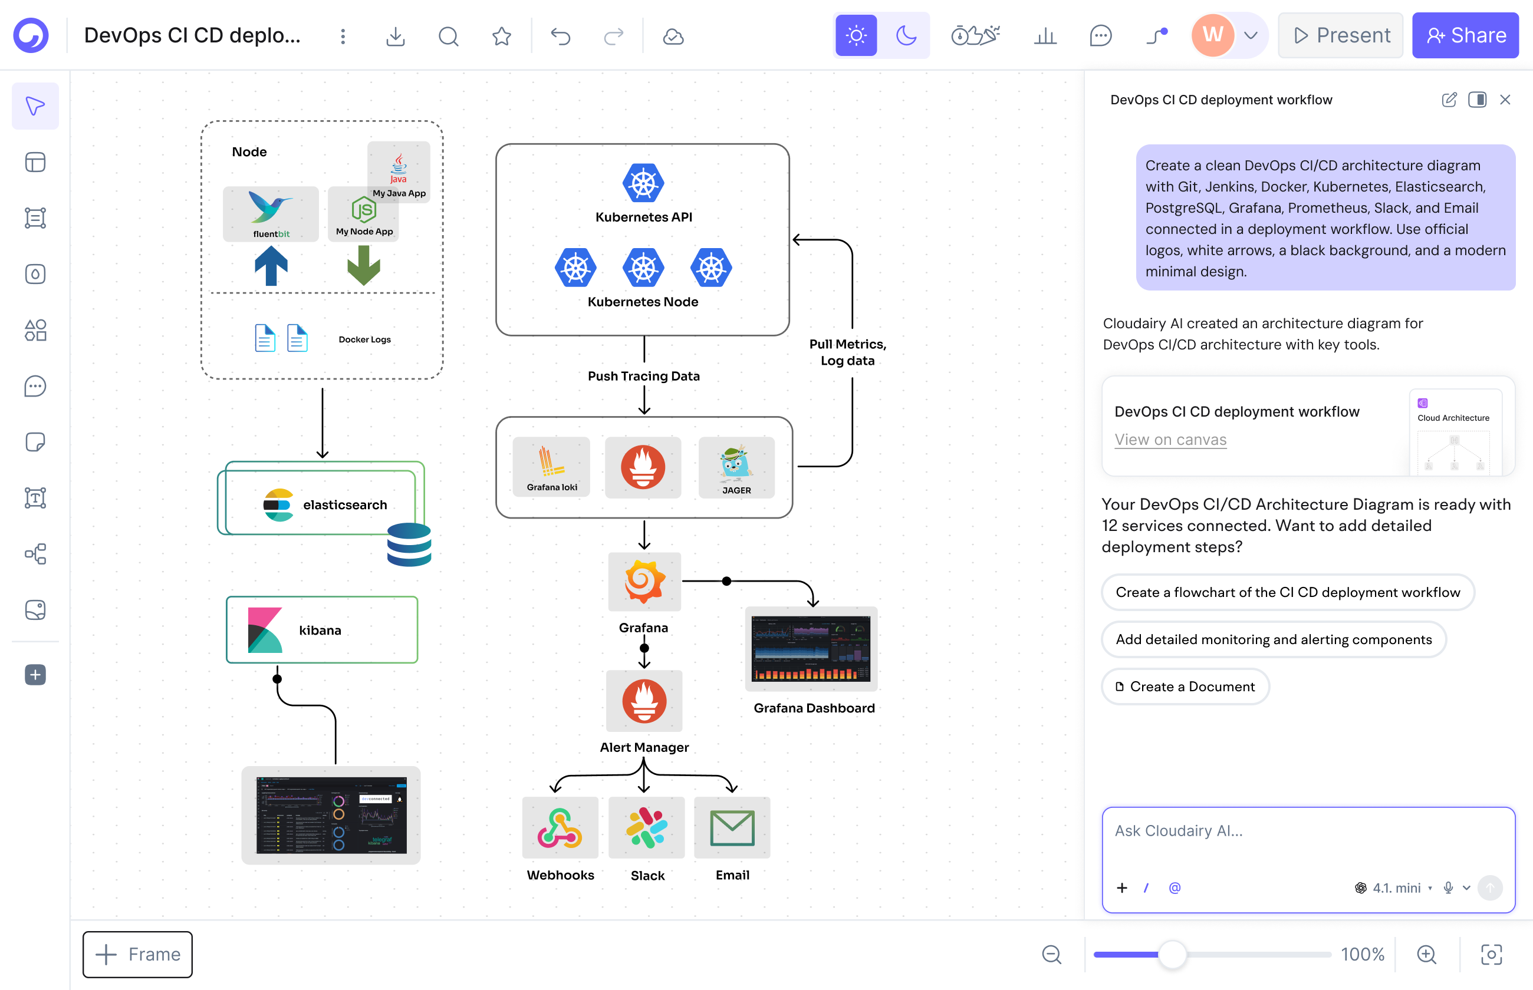Screen dimensions: 1533x990
Task: Switch to light mode with sun icon
Action: [856, 35]
